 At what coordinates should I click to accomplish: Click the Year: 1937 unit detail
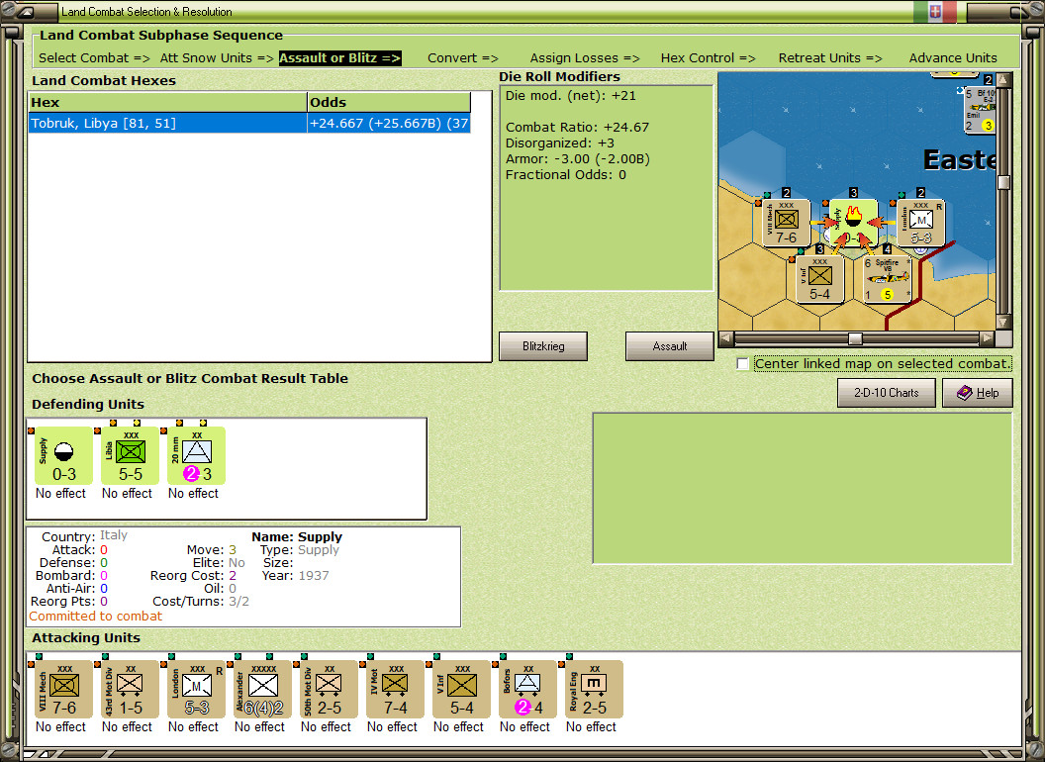(x=295, y=575)
